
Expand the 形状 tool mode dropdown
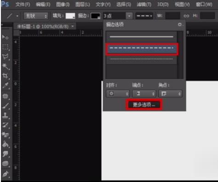[36, 16]
